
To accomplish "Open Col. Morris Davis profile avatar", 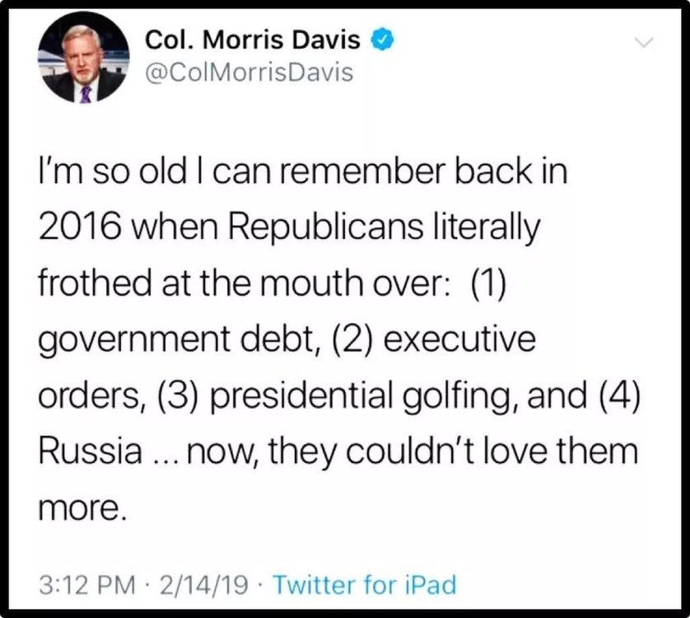I will coord(84,57).
